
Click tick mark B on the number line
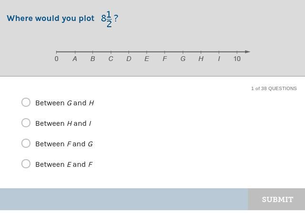coord(93,52)
